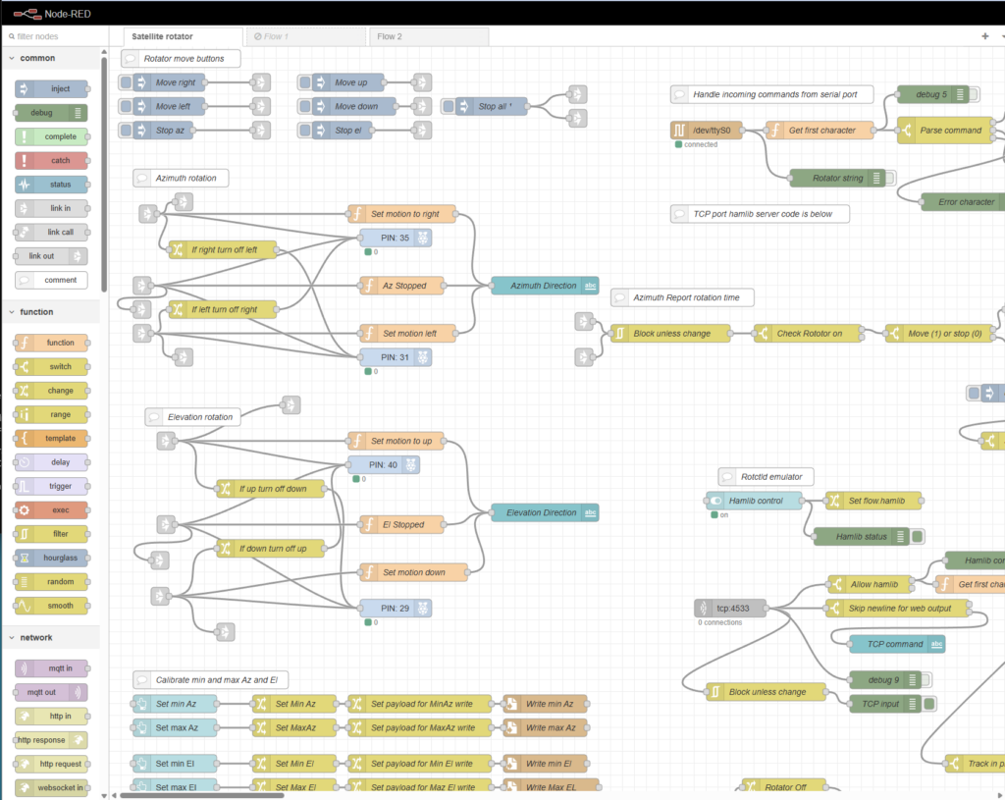Focus the filter nodes search field
Viewport: 1005px width, 800px height.
click(54, 36)
